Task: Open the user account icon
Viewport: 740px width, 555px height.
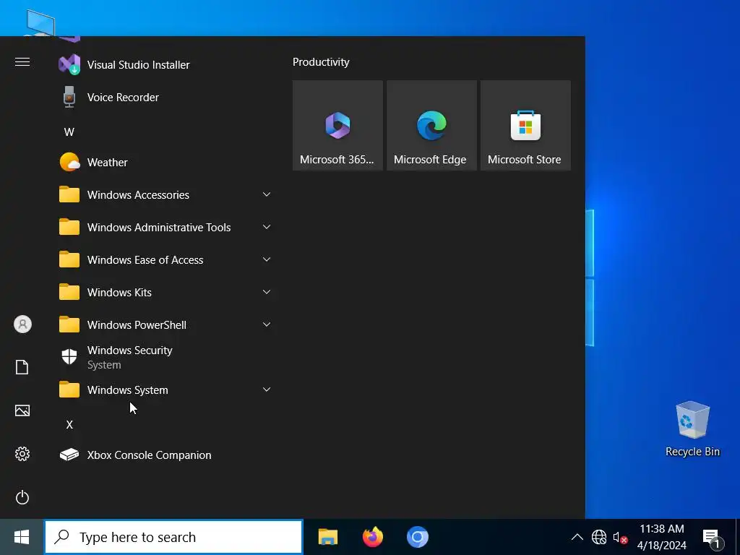Action: [x=22, y=324]
